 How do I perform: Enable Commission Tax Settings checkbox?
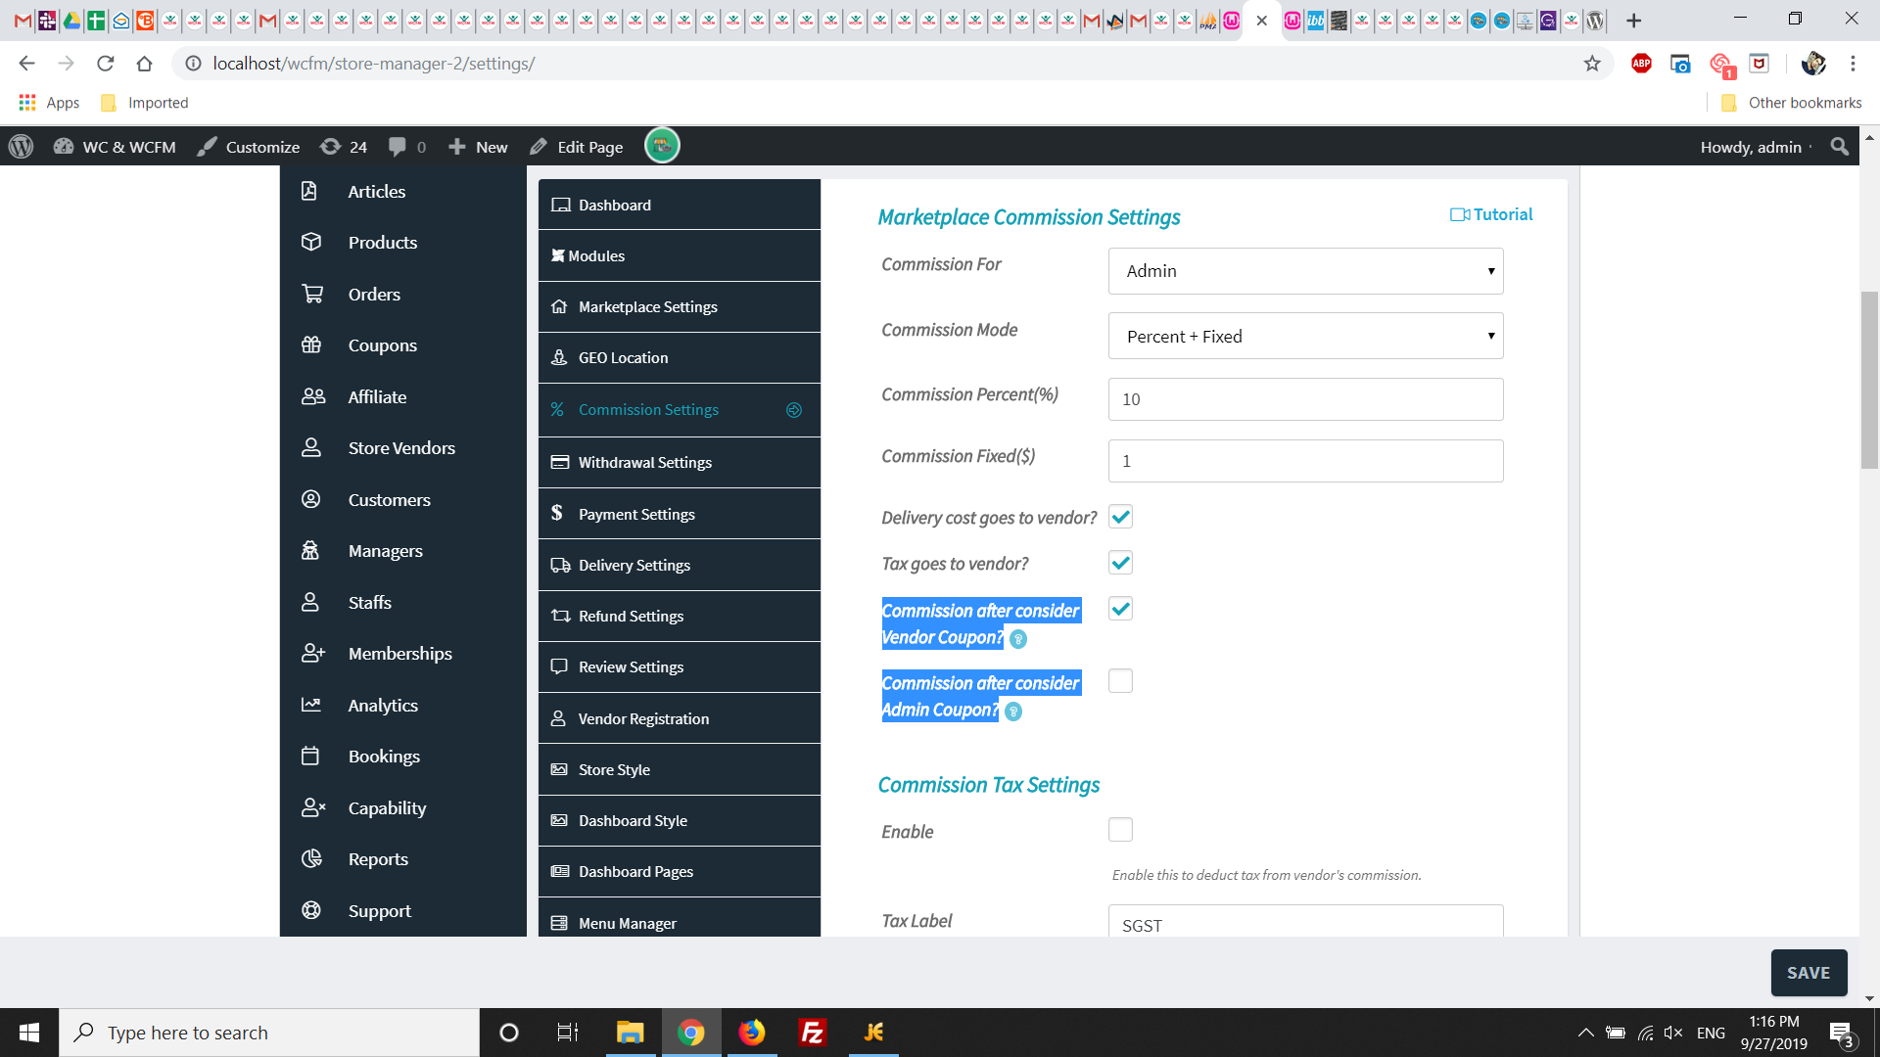click(x=1120, y=830)
